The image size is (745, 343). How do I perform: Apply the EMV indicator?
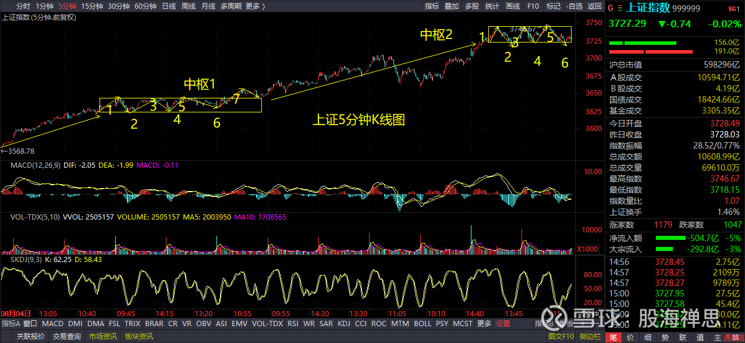[239, 324]
